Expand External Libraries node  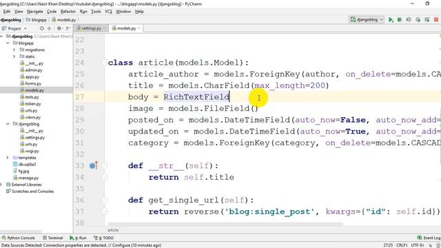[1, 185]
